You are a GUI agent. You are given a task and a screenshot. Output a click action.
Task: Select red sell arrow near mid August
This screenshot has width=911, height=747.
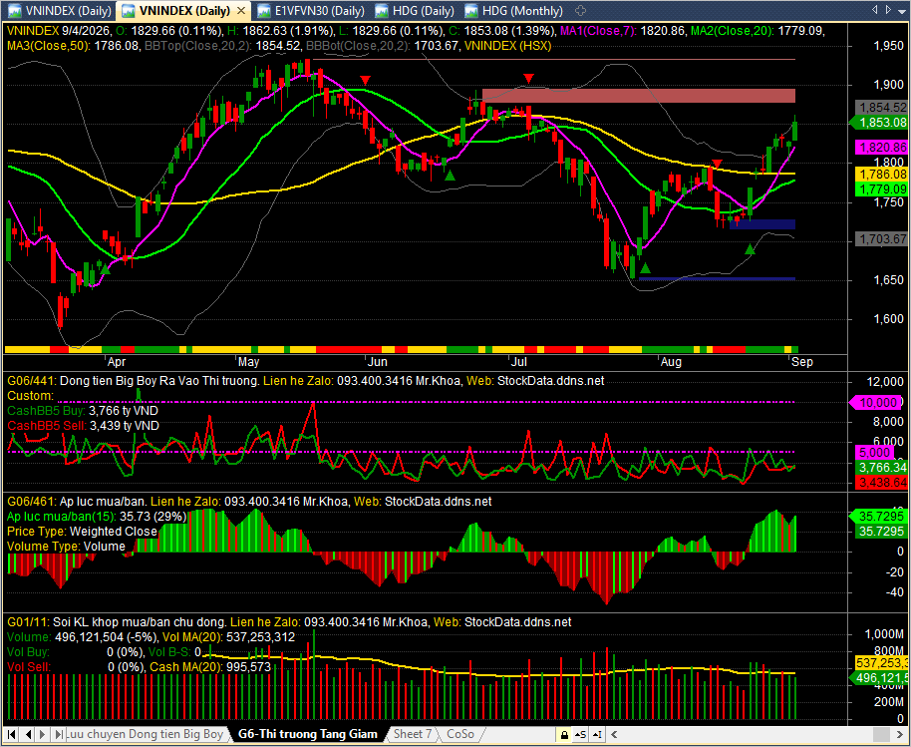click(717, 164)
